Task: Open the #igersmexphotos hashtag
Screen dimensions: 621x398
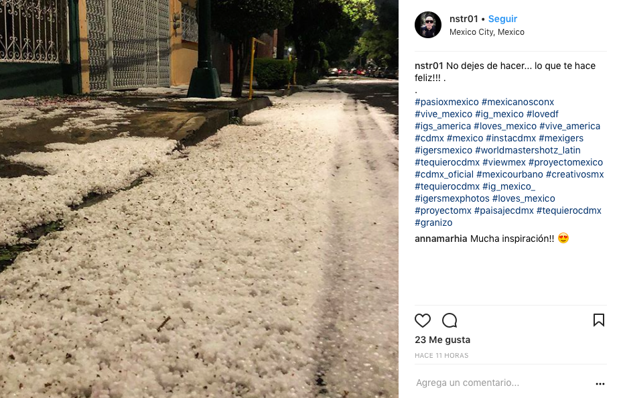Action: point(452,198)
